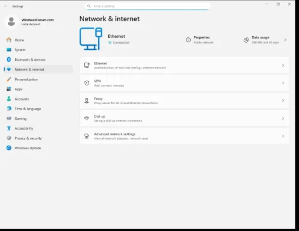The height and width of the screenshot is (231, 299).
Task: Click the search magnifier icon
Action: [89, 6]
